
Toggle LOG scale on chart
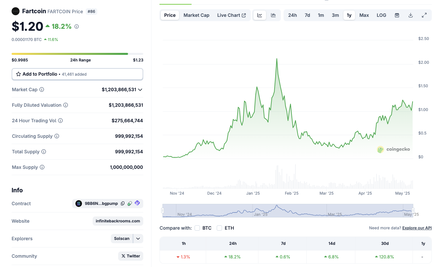click(381, 15)
